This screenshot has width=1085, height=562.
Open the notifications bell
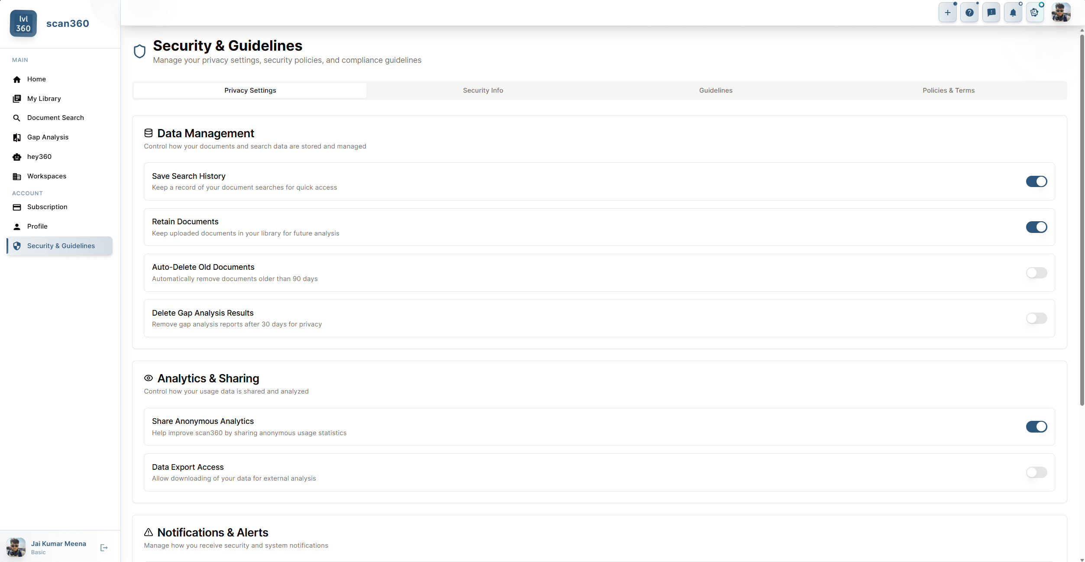1013,12
